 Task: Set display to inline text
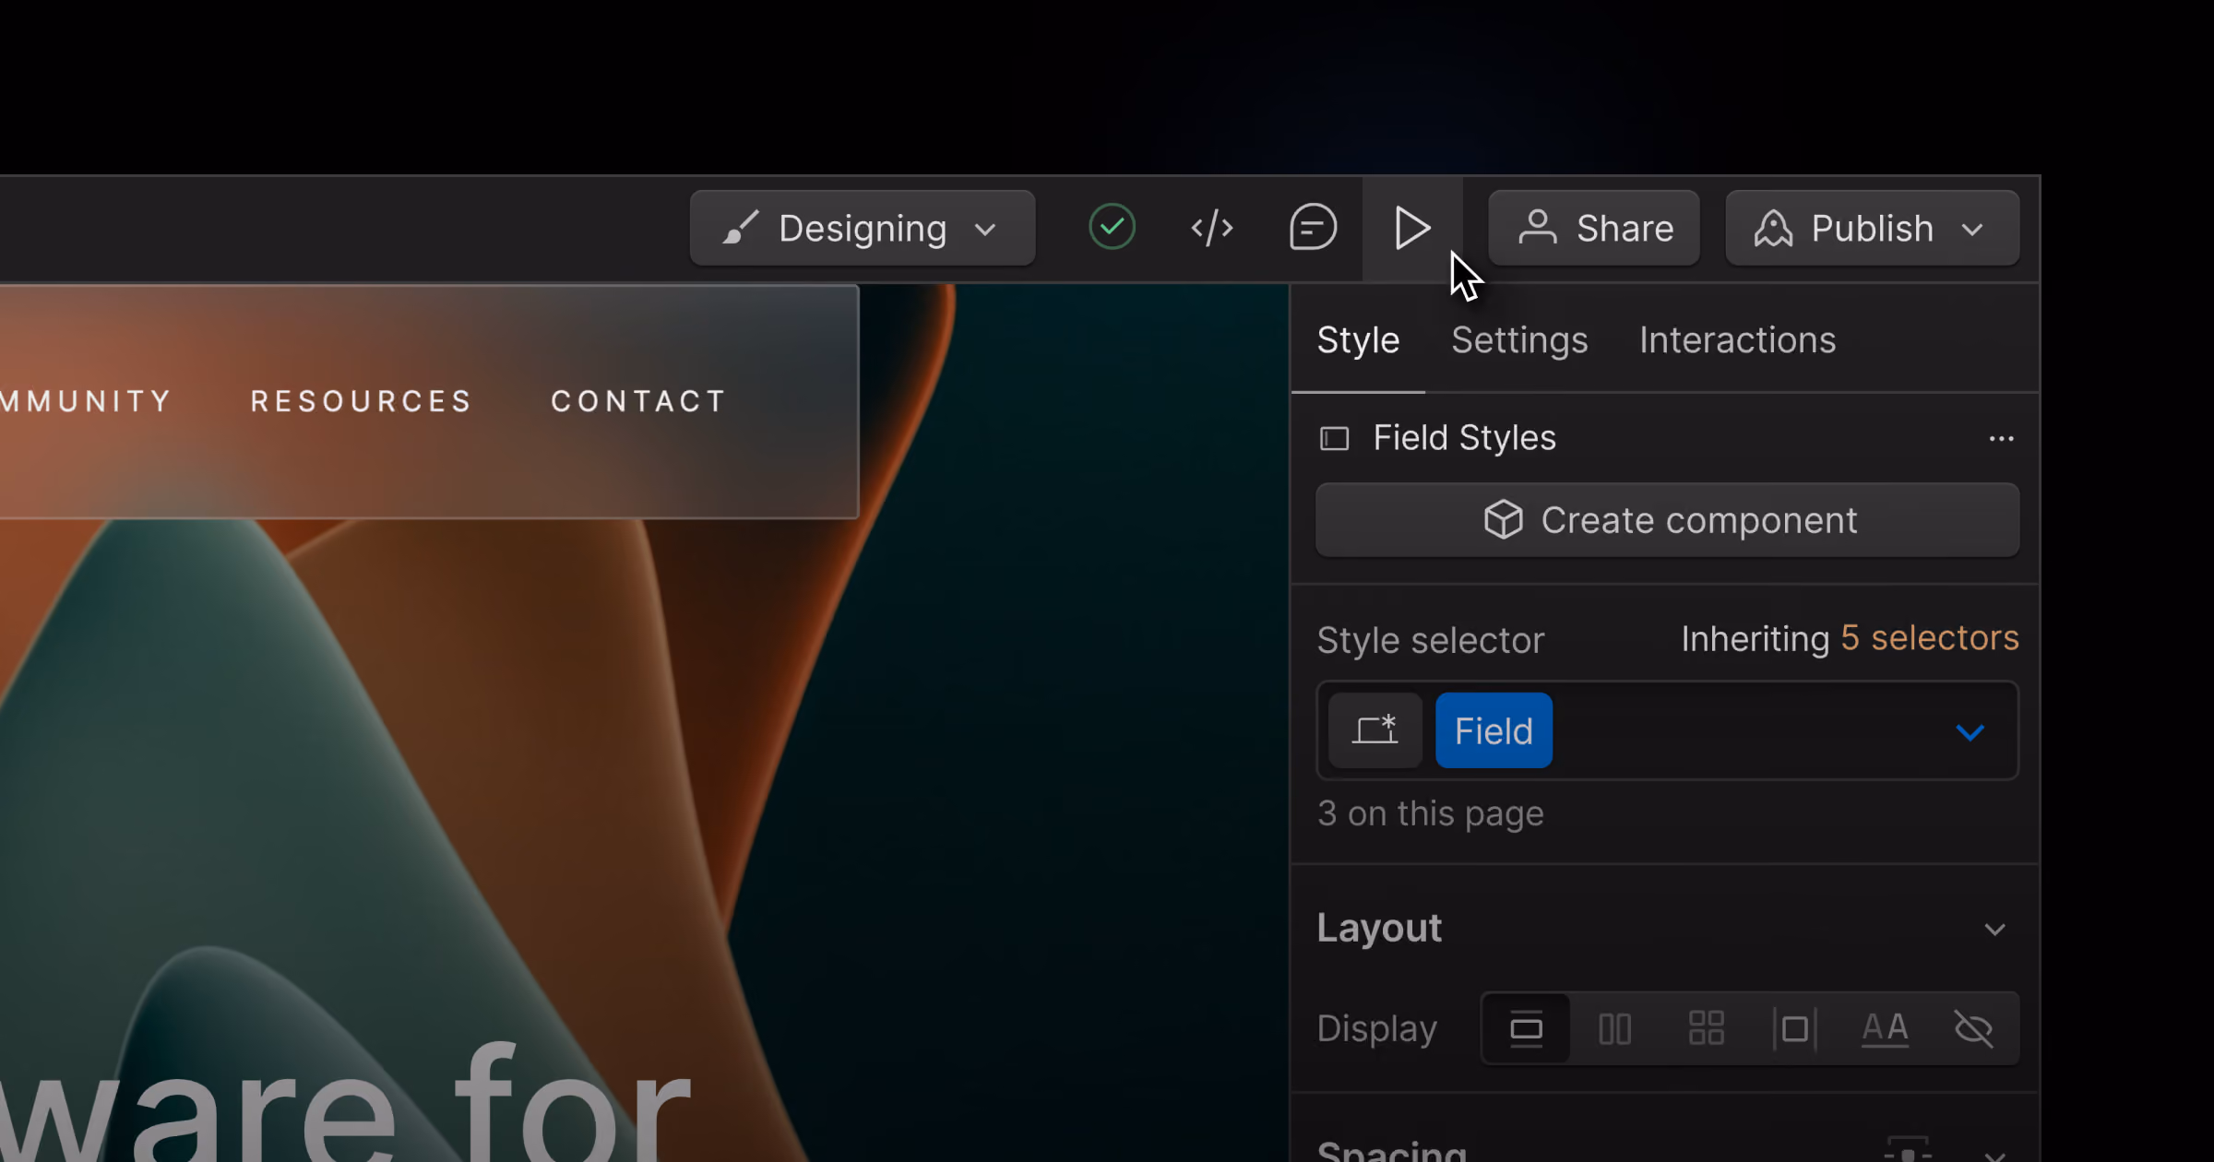tap(1885, 1028)
